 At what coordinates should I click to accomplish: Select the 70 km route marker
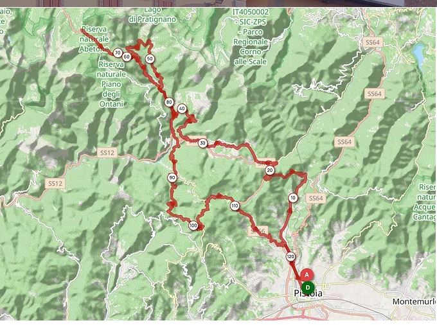coord(118,53)
